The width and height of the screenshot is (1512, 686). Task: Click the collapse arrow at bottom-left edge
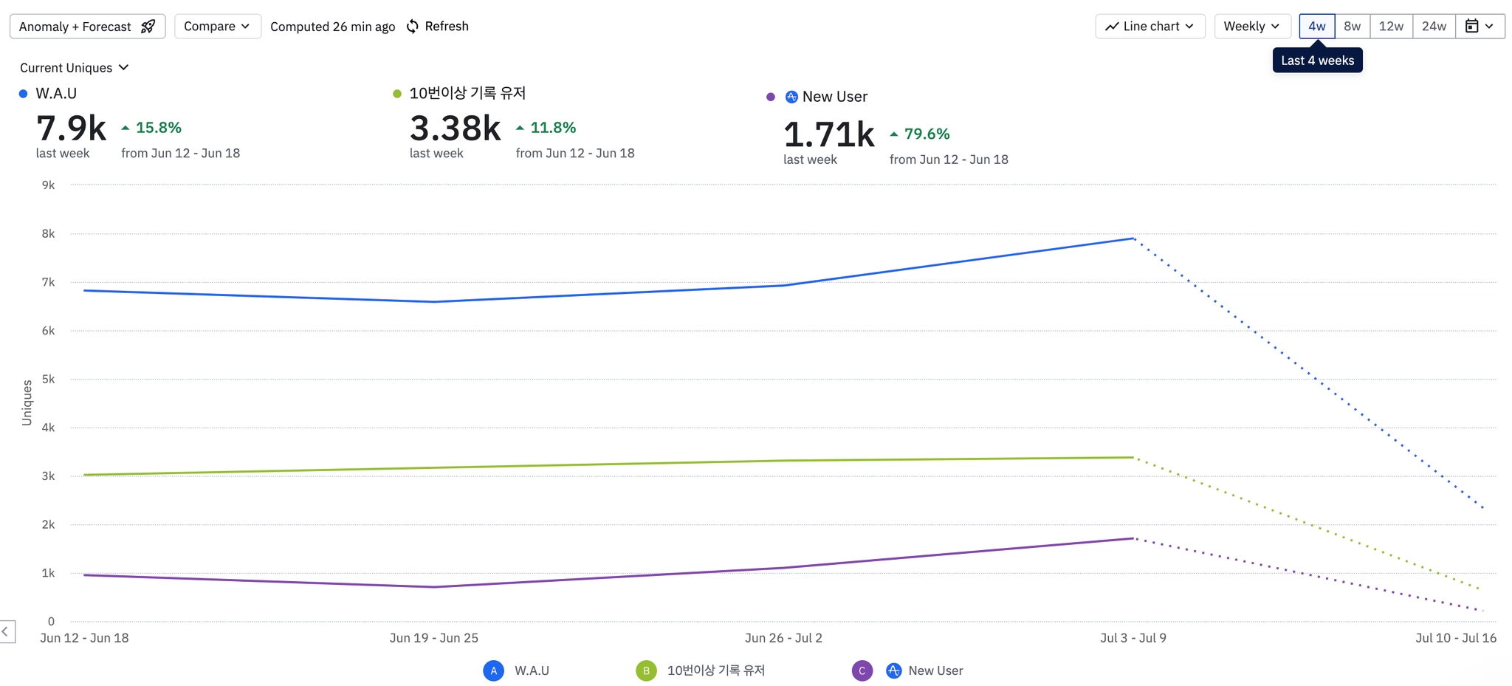(6, 631)
